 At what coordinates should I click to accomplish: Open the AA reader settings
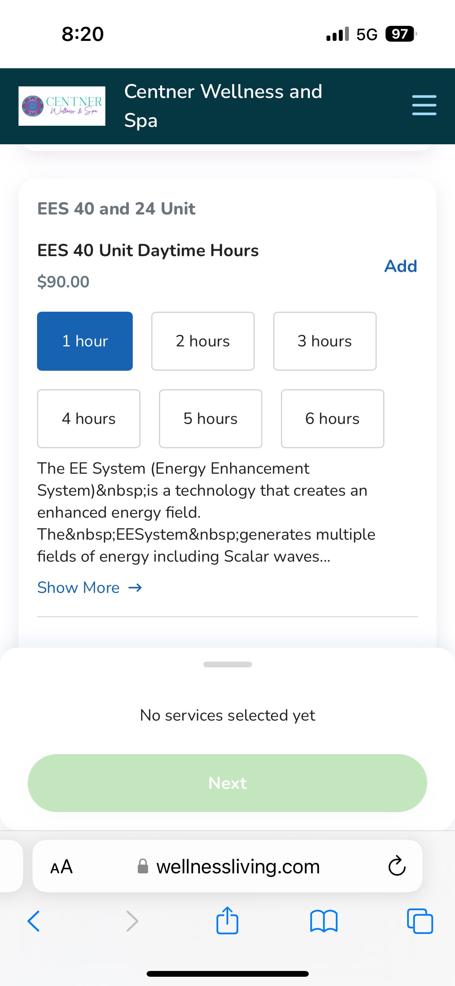(61, 867)
